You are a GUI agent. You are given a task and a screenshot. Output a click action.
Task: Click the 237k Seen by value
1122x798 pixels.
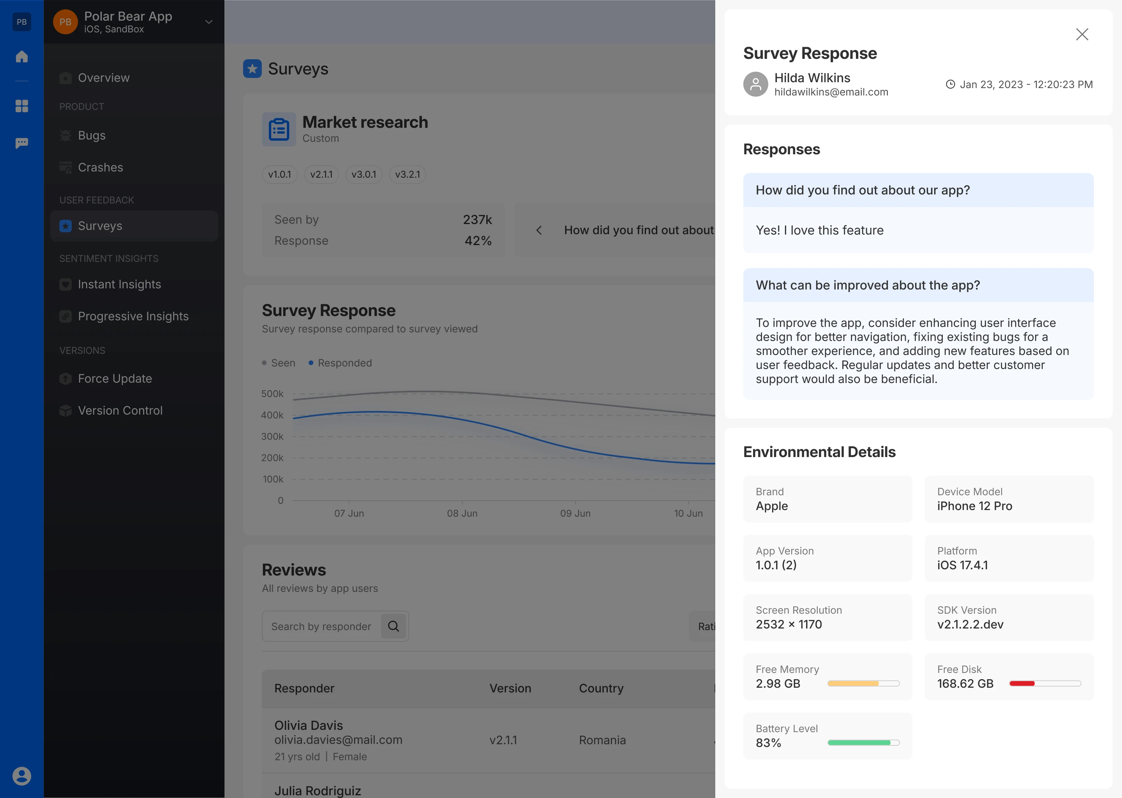click(x=477, y=220)
